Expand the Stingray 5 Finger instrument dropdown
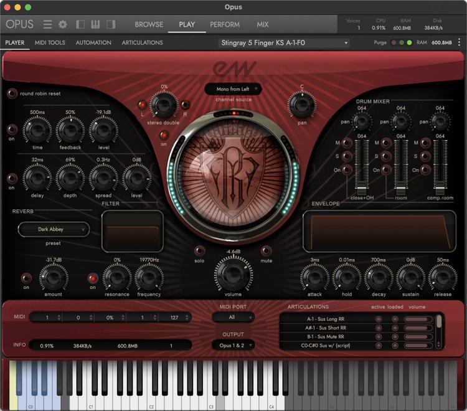This screenshot has width=467, height=411. coord(284,43)
